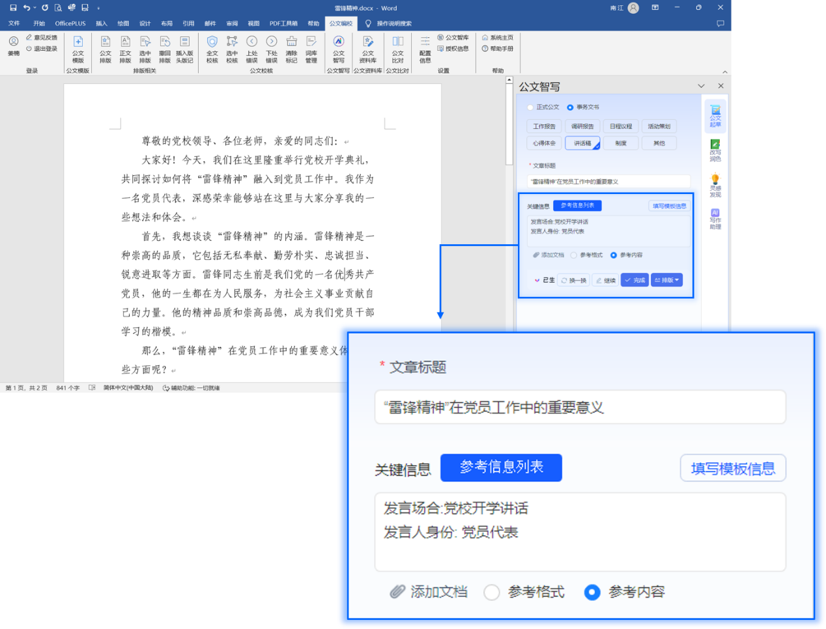The height and width of the screenshot is (629, 826).
Task: Choose the 工作报告 document type
Action: click(x=545, y=126)
